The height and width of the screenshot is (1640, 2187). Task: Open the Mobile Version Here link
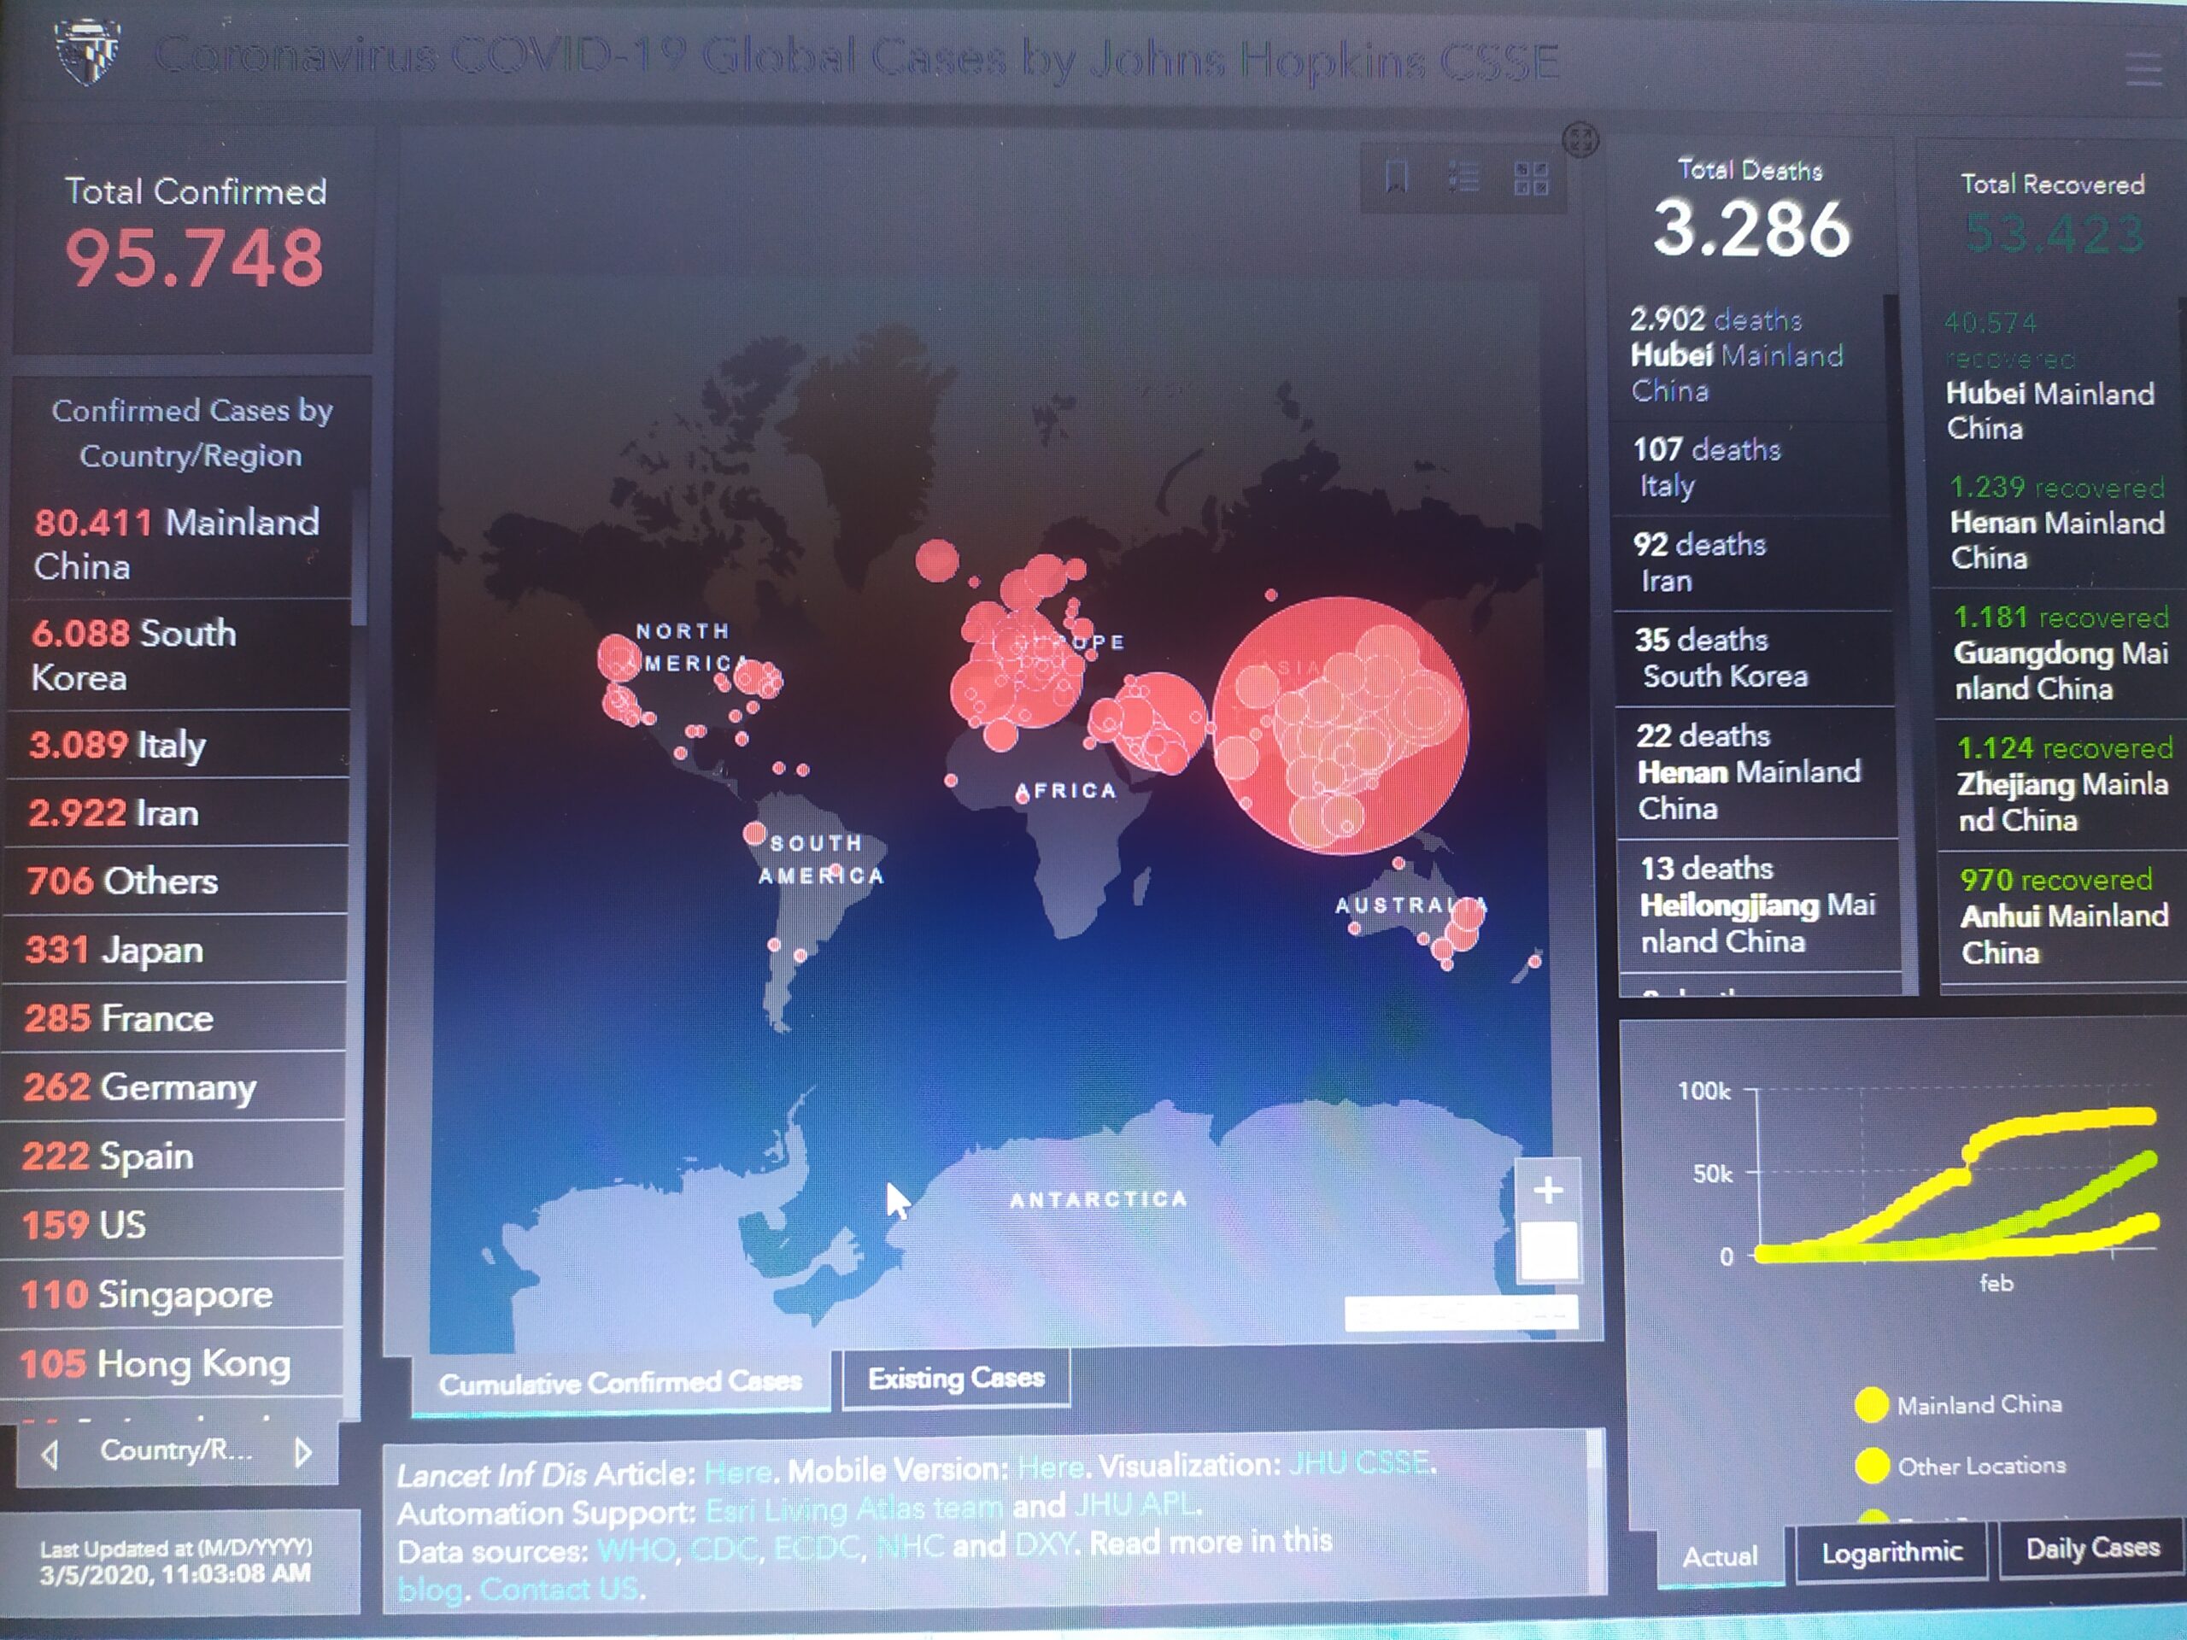1051,1466
